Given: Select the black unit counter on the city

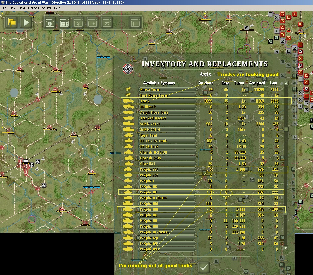Looking at the screenshot, I should [x=26, y=161].
